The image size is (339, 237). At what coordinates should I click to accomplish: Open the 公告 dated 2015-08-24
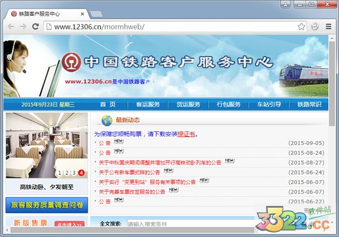pos(105,153)
